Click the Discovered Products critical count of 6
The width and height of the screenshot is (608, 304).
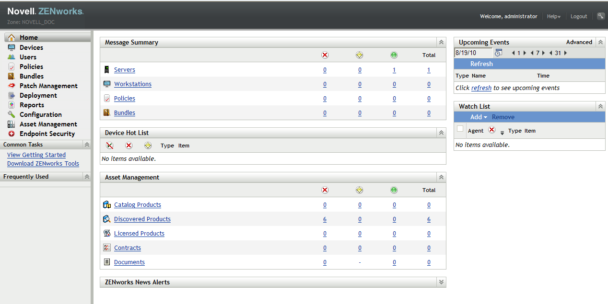pyautogui.click(x=325, y=219)
